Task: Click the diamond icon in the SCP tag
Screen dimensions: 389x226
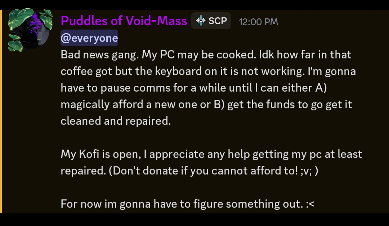Action: pyautogui.click(x=201, y=21)
